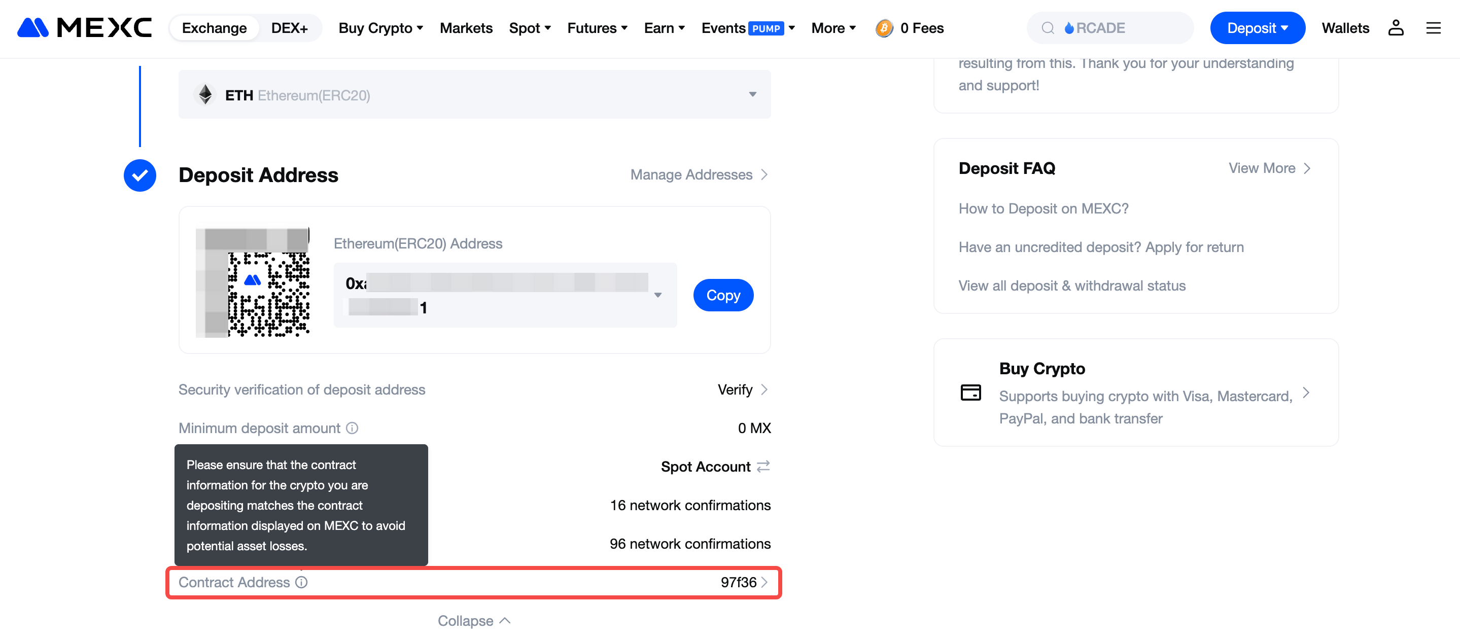Click the blue Deposit button
1460x641 pixels.
coord(1257,28)
